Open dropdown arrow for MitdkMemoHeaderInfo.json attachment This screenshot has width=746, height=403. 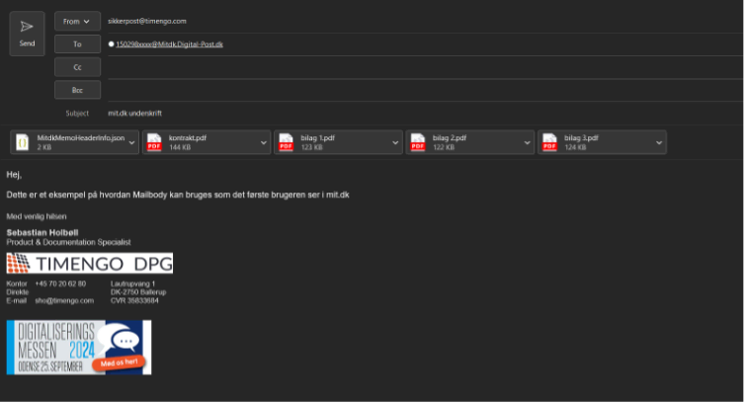tap(131, 142)
